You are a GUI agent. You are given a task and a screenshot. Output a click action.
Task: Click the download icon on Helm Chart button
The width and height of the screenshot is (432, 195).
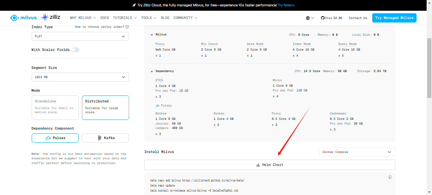tap(258, 165)
